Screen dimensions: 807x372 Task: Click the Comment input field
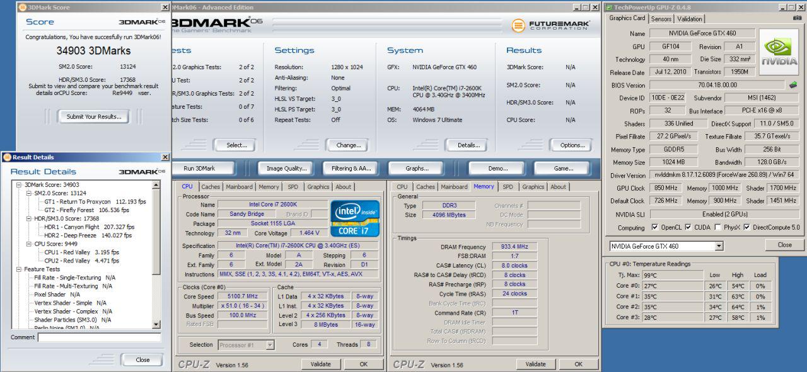click(99, 337)
